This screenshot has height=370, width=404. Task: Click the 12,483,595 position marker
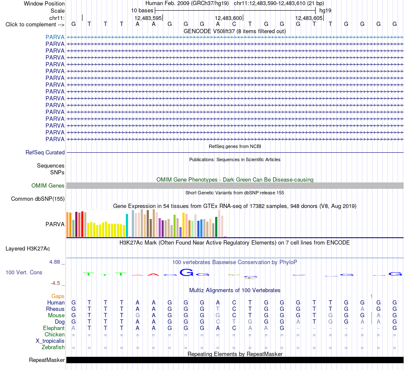148,18
